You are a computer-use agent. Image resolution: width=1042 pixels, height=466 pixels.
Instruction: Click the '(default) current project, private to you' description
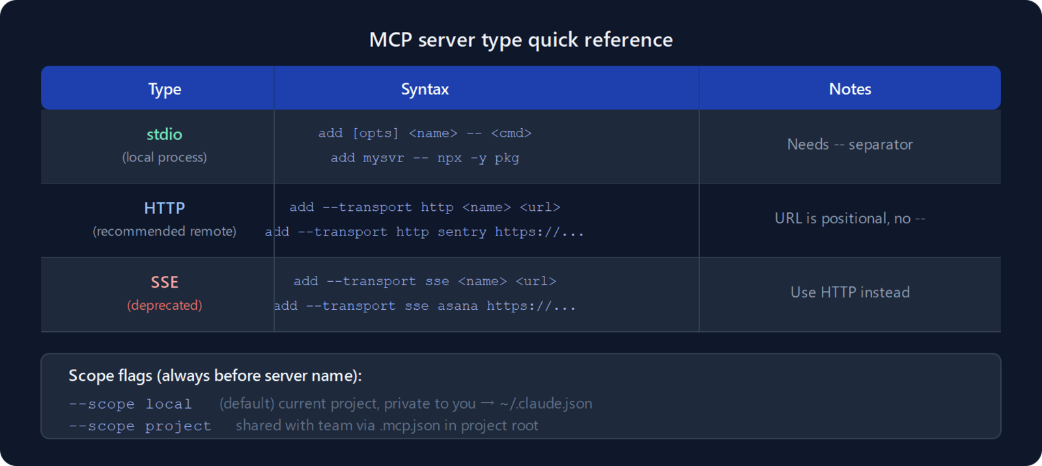pyautogui.click(x=347, y=404)
